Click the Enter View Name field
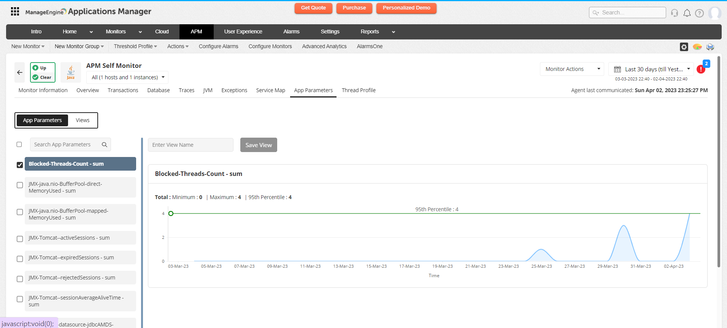This screenshot has height=328, width=727. point(190,145)
